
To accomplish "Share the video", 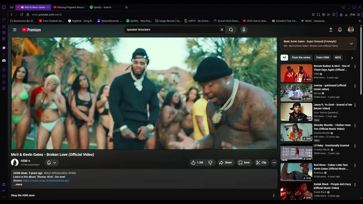I will click(226, 162).
